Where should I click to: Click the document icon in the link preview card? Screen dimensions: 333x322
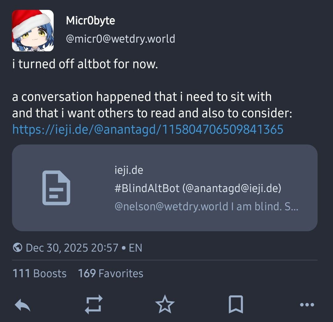pos(56,188)
